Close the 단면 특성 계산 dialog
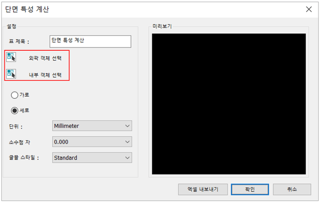This screenshot has width=320, height=203. pyautogui.click(x=309, y=9)
